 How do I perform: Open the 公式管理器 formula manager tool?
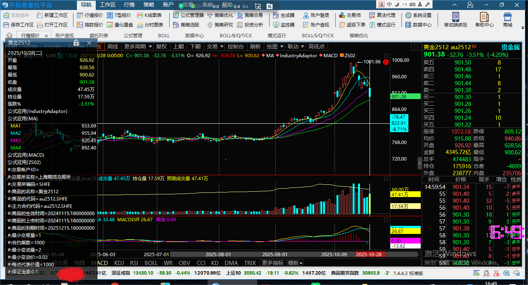click(x=188, y=15)
